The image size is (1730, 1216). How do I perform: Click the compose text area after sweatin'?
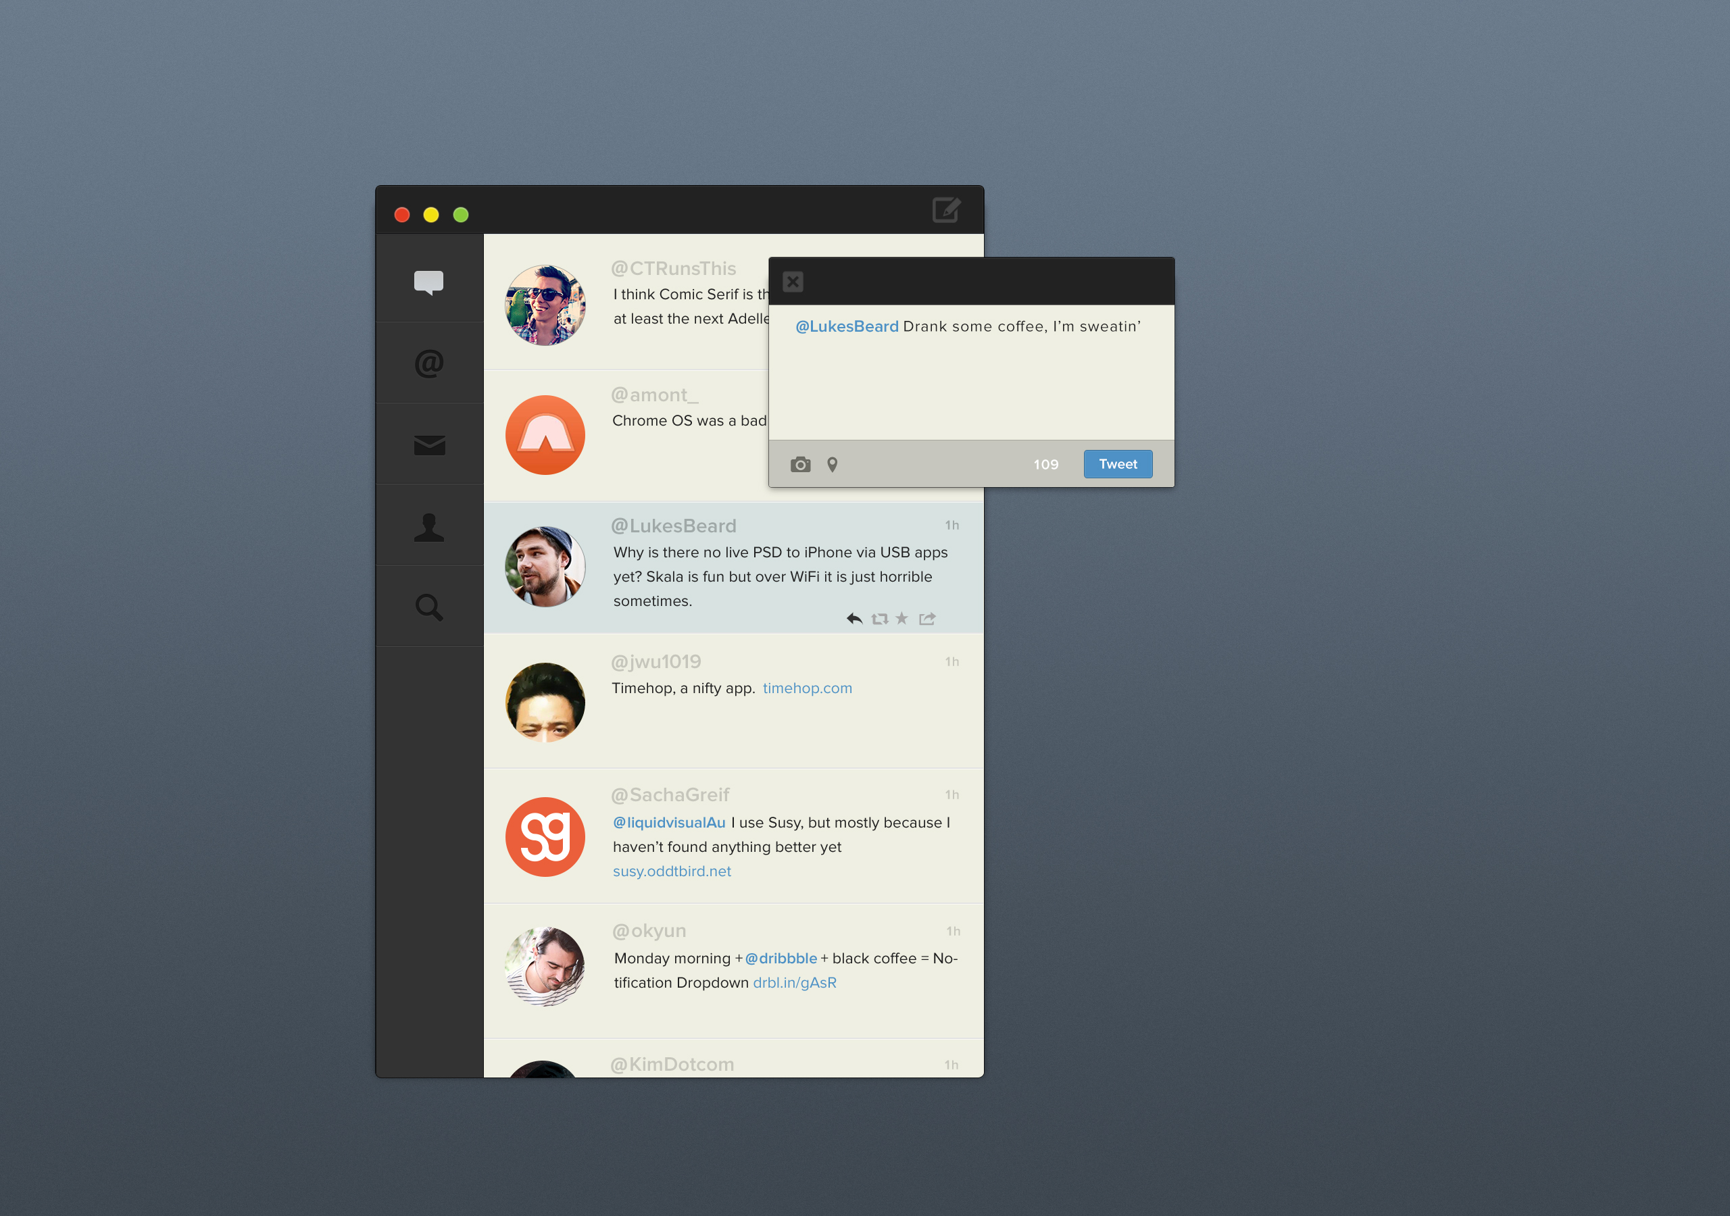tap(971, 373)
